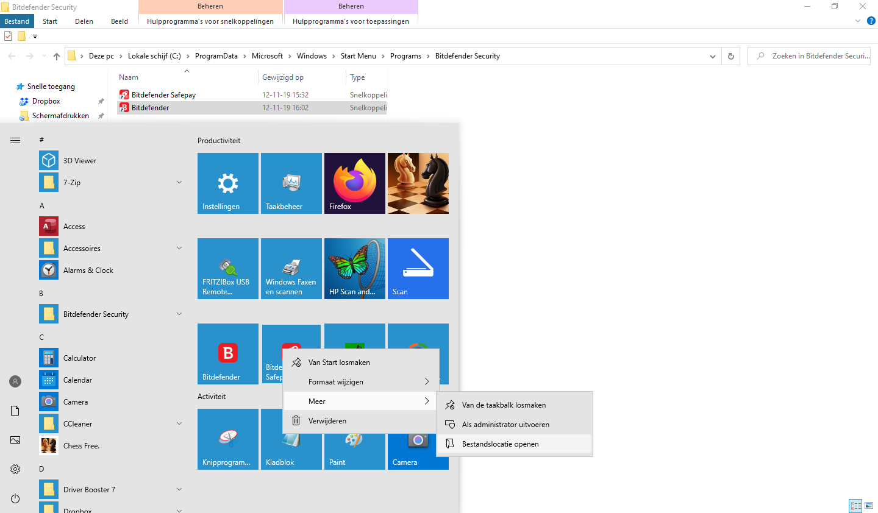Screen dimensions: 878x513
Task: Open the Instellingen settings tile
Action: (x=228, y=183)
